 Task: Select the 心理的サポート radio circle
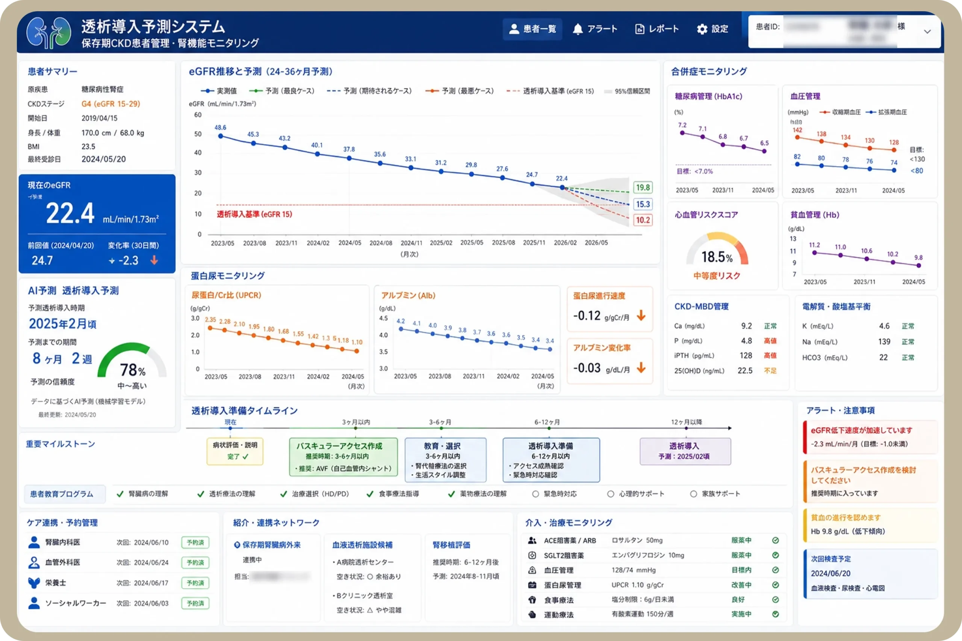point(611,494)
